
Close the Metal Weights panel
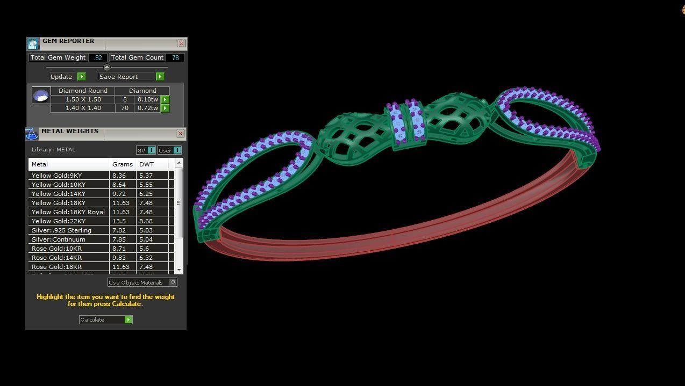click(x=181, y=133)
